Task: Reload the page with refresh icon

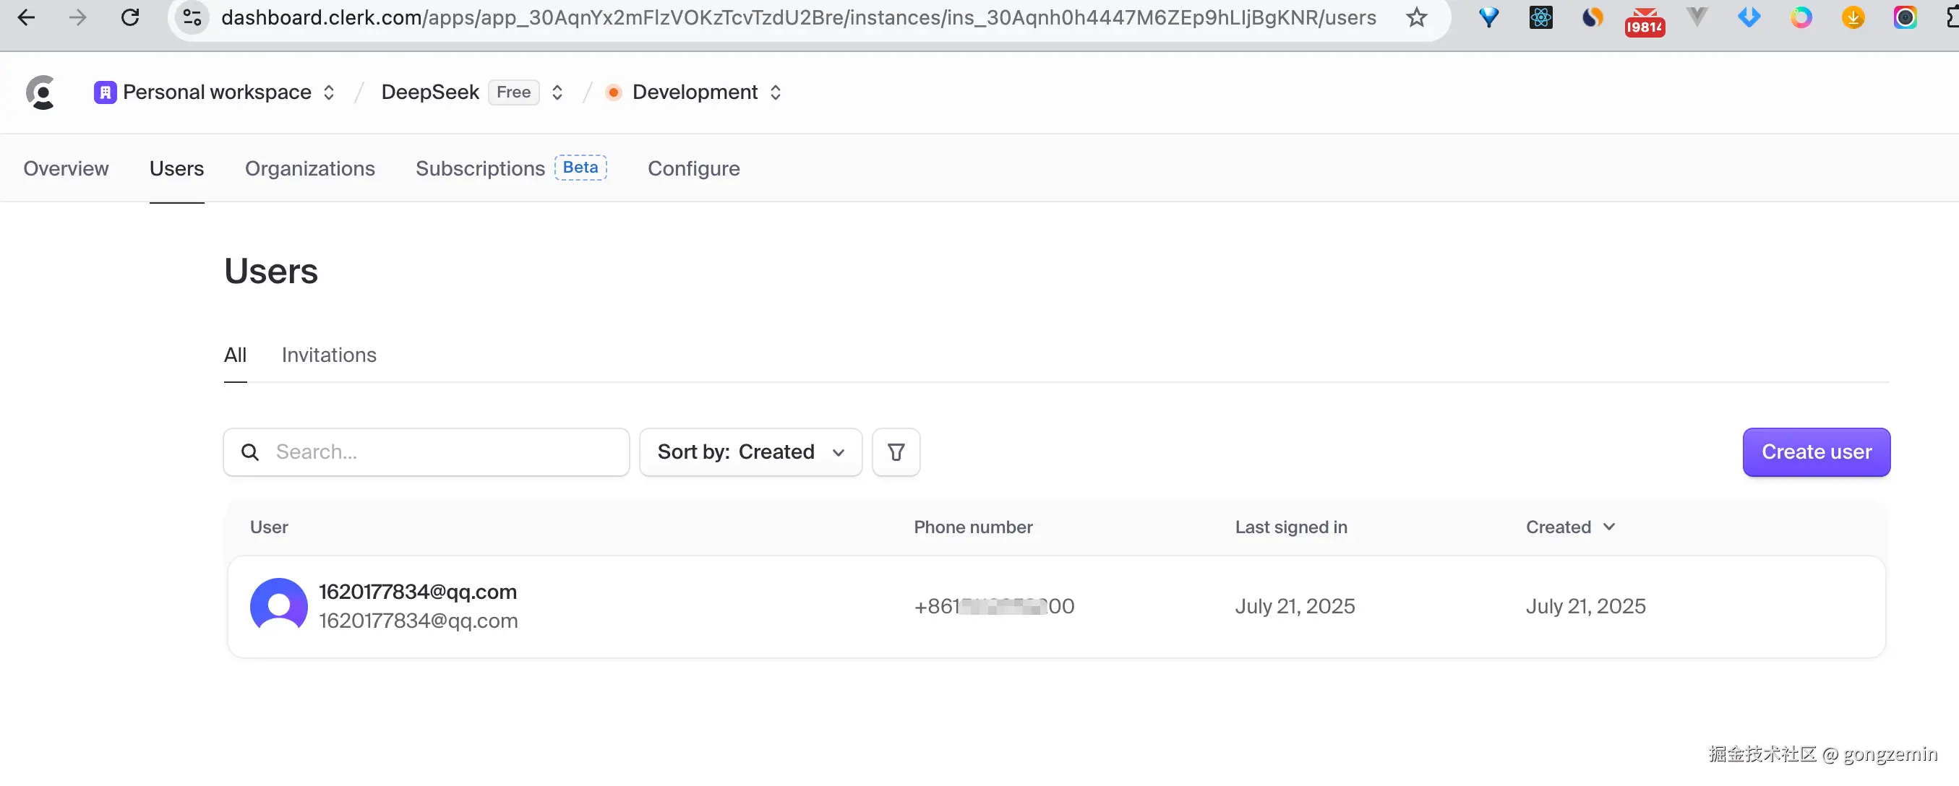Action: 130,17
